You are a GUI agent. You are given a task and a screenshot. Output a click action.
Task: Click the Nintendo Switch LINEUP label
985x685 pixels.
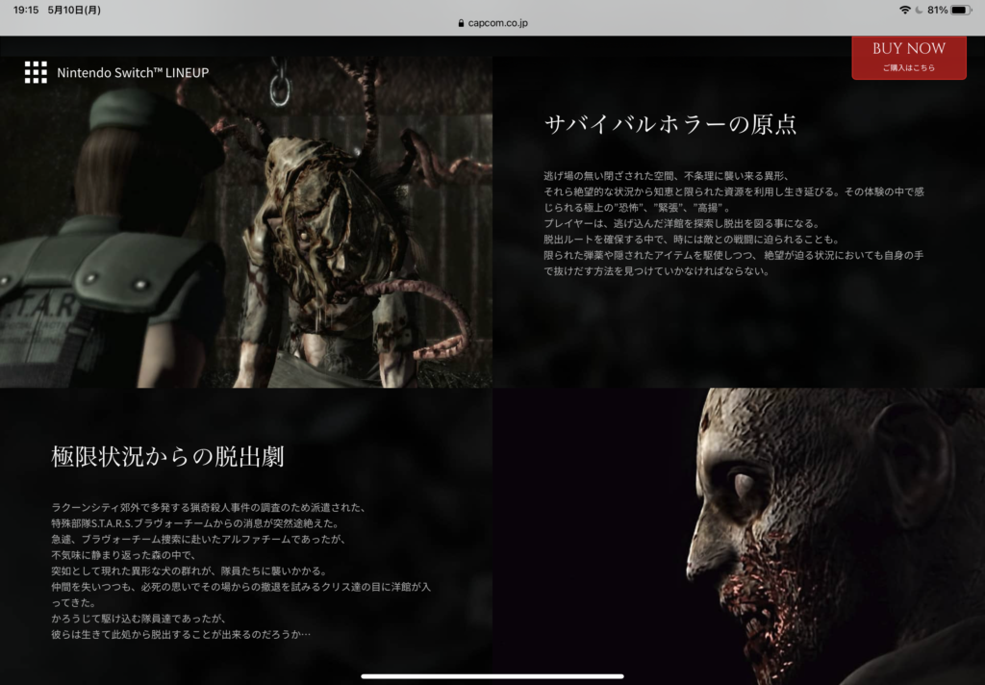[x=133, y=72]
